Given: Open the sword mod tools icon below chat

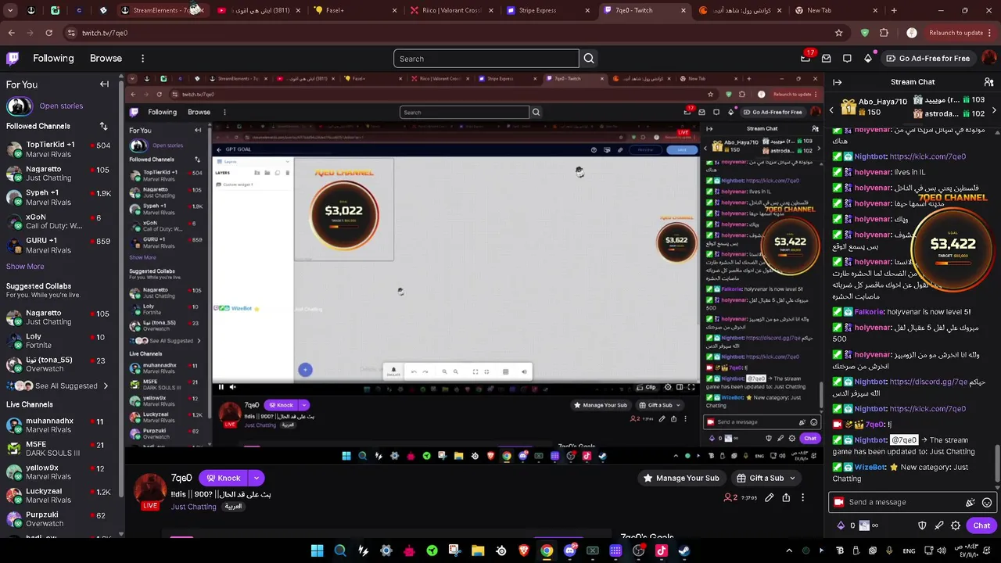Looking at the screenshot, I should click(x=939, y=525).
